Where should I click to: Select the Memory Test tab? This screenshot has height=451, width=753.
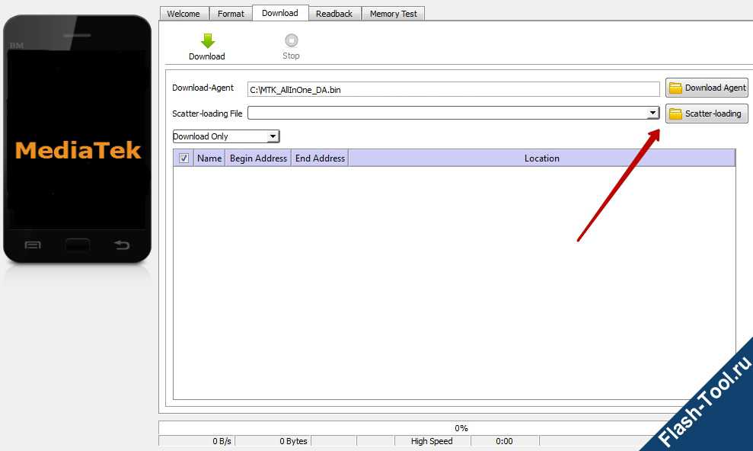point(393,14)
